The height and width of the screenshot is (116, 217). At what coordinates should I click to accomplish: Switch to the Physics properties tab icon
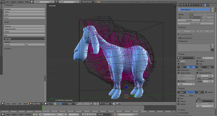(x=208, y=5)
